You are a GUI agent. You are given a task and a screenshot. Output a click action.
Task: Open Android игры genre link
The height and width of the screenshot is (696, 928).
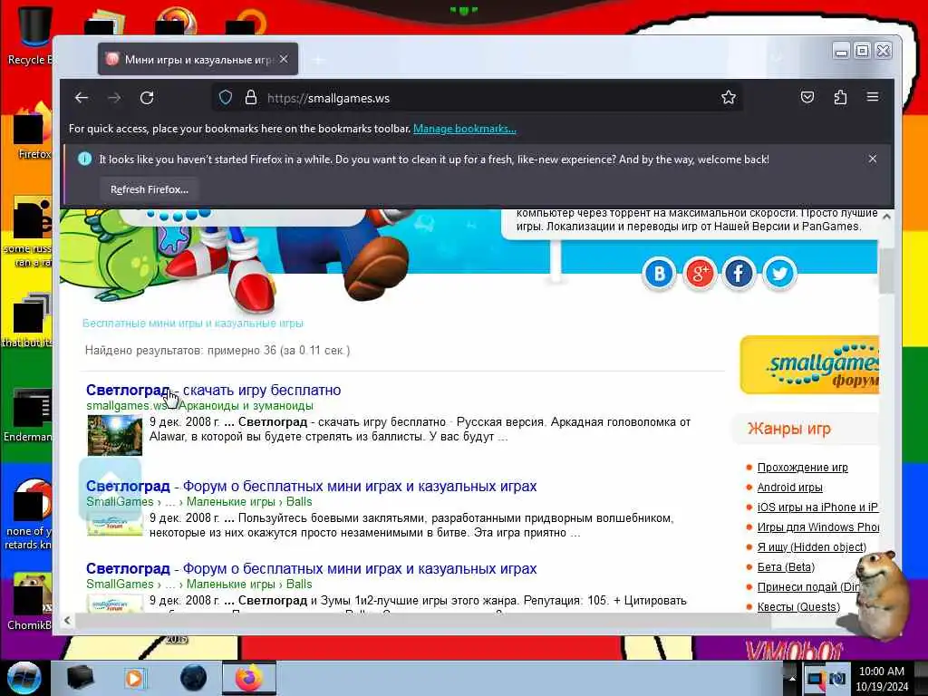coord(790,487)
